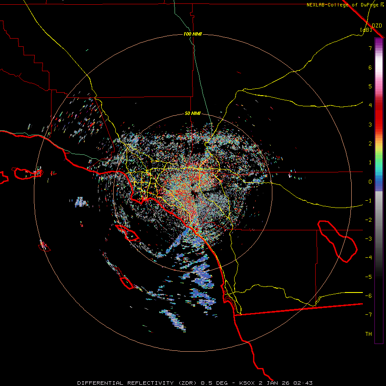Viewport: 386px width, 386px height.
Task: Click the TH label below the scale
Action: [x=368, y=334]
